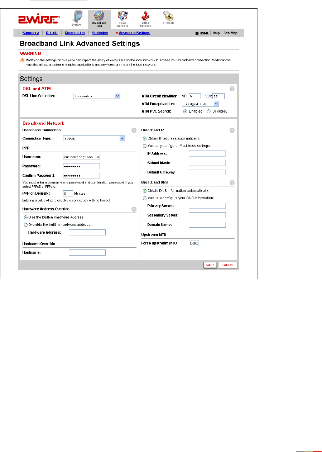Screen dimensions: 322x452
Task: Click the SAVE button
Action: (x=210, y=265)
